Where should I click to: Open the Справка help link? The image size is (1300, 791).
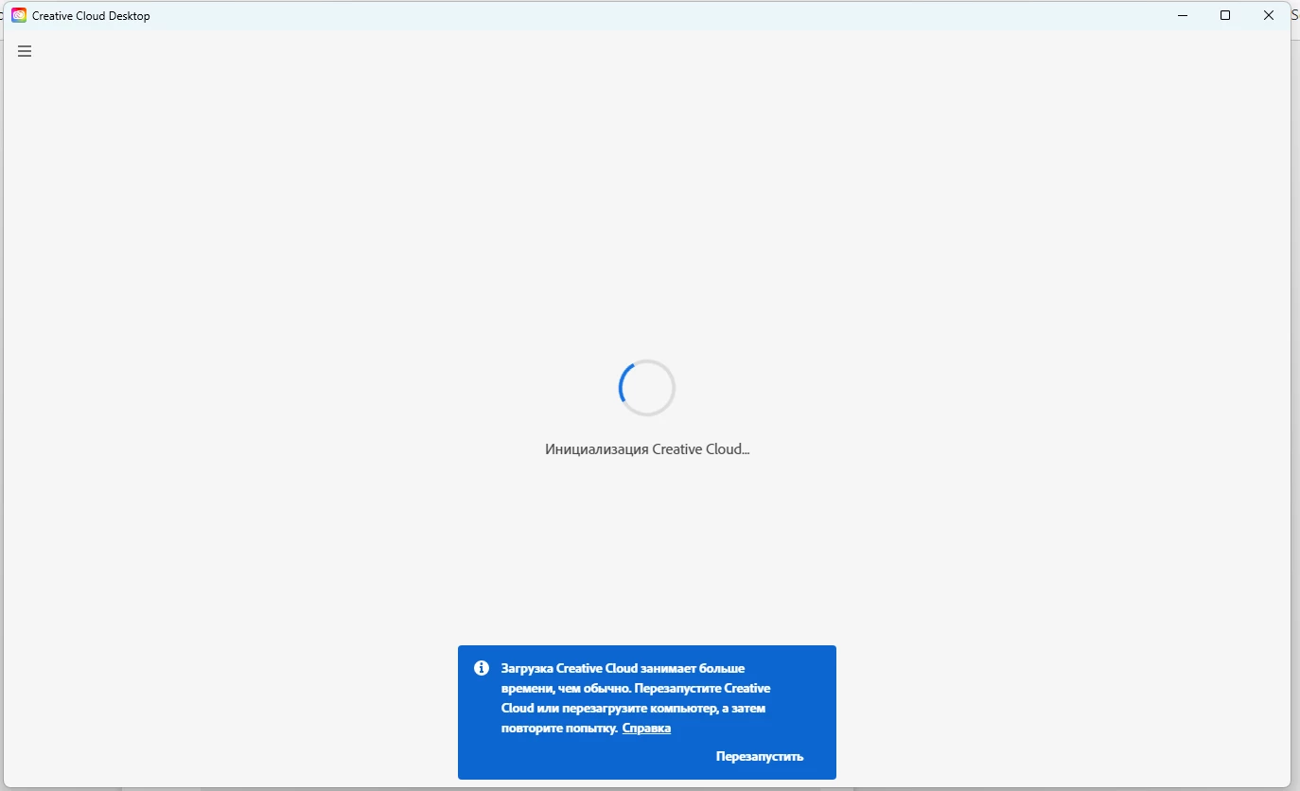click(x=646, y=728)
